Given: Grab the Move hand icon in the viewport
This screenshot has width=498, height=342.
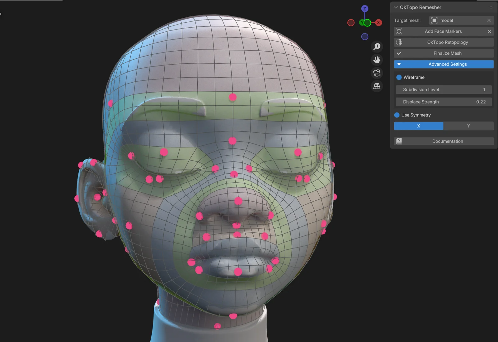Looking at the screenshot, I should point(377,60).
